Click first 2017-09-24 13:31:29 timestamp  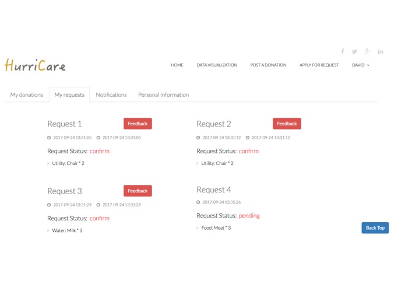(x=72, y=205)
